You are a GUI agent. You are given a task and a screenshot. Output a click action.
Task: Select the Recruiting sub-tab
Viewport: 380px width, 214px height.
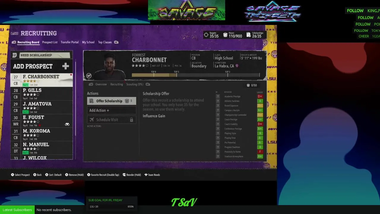[x=117, y=84]
